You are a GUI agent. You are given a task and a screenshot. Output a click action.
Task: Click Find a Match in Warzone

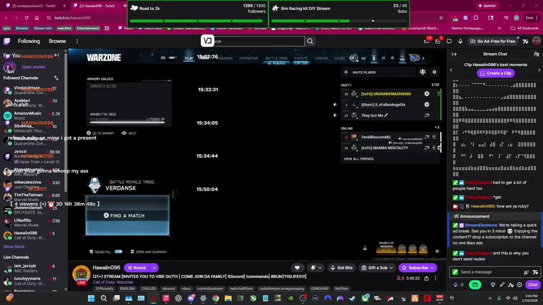127,216
